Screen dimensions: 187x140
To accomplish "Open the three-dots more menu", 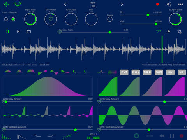I will 181,4.
